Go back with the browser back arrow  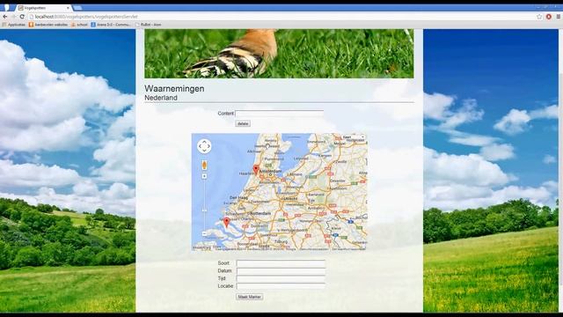click(x=5, y=17)
